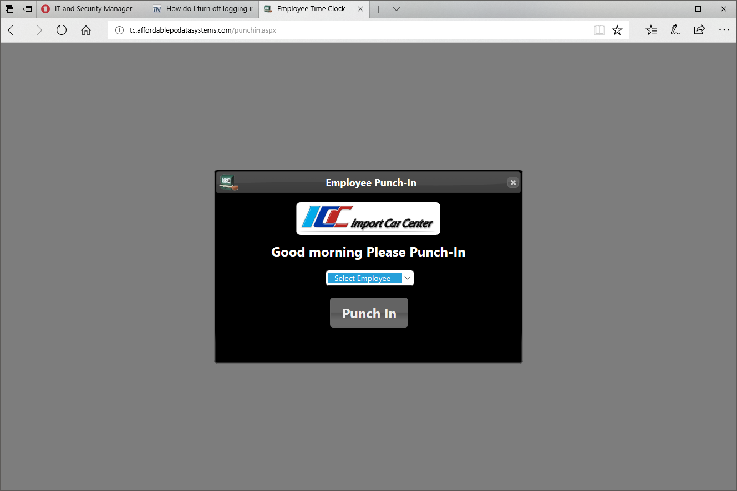Close the Employee Punch-In dialog
Image resolution: width=737 pixels, height=491 pixels.
point(513,182)
